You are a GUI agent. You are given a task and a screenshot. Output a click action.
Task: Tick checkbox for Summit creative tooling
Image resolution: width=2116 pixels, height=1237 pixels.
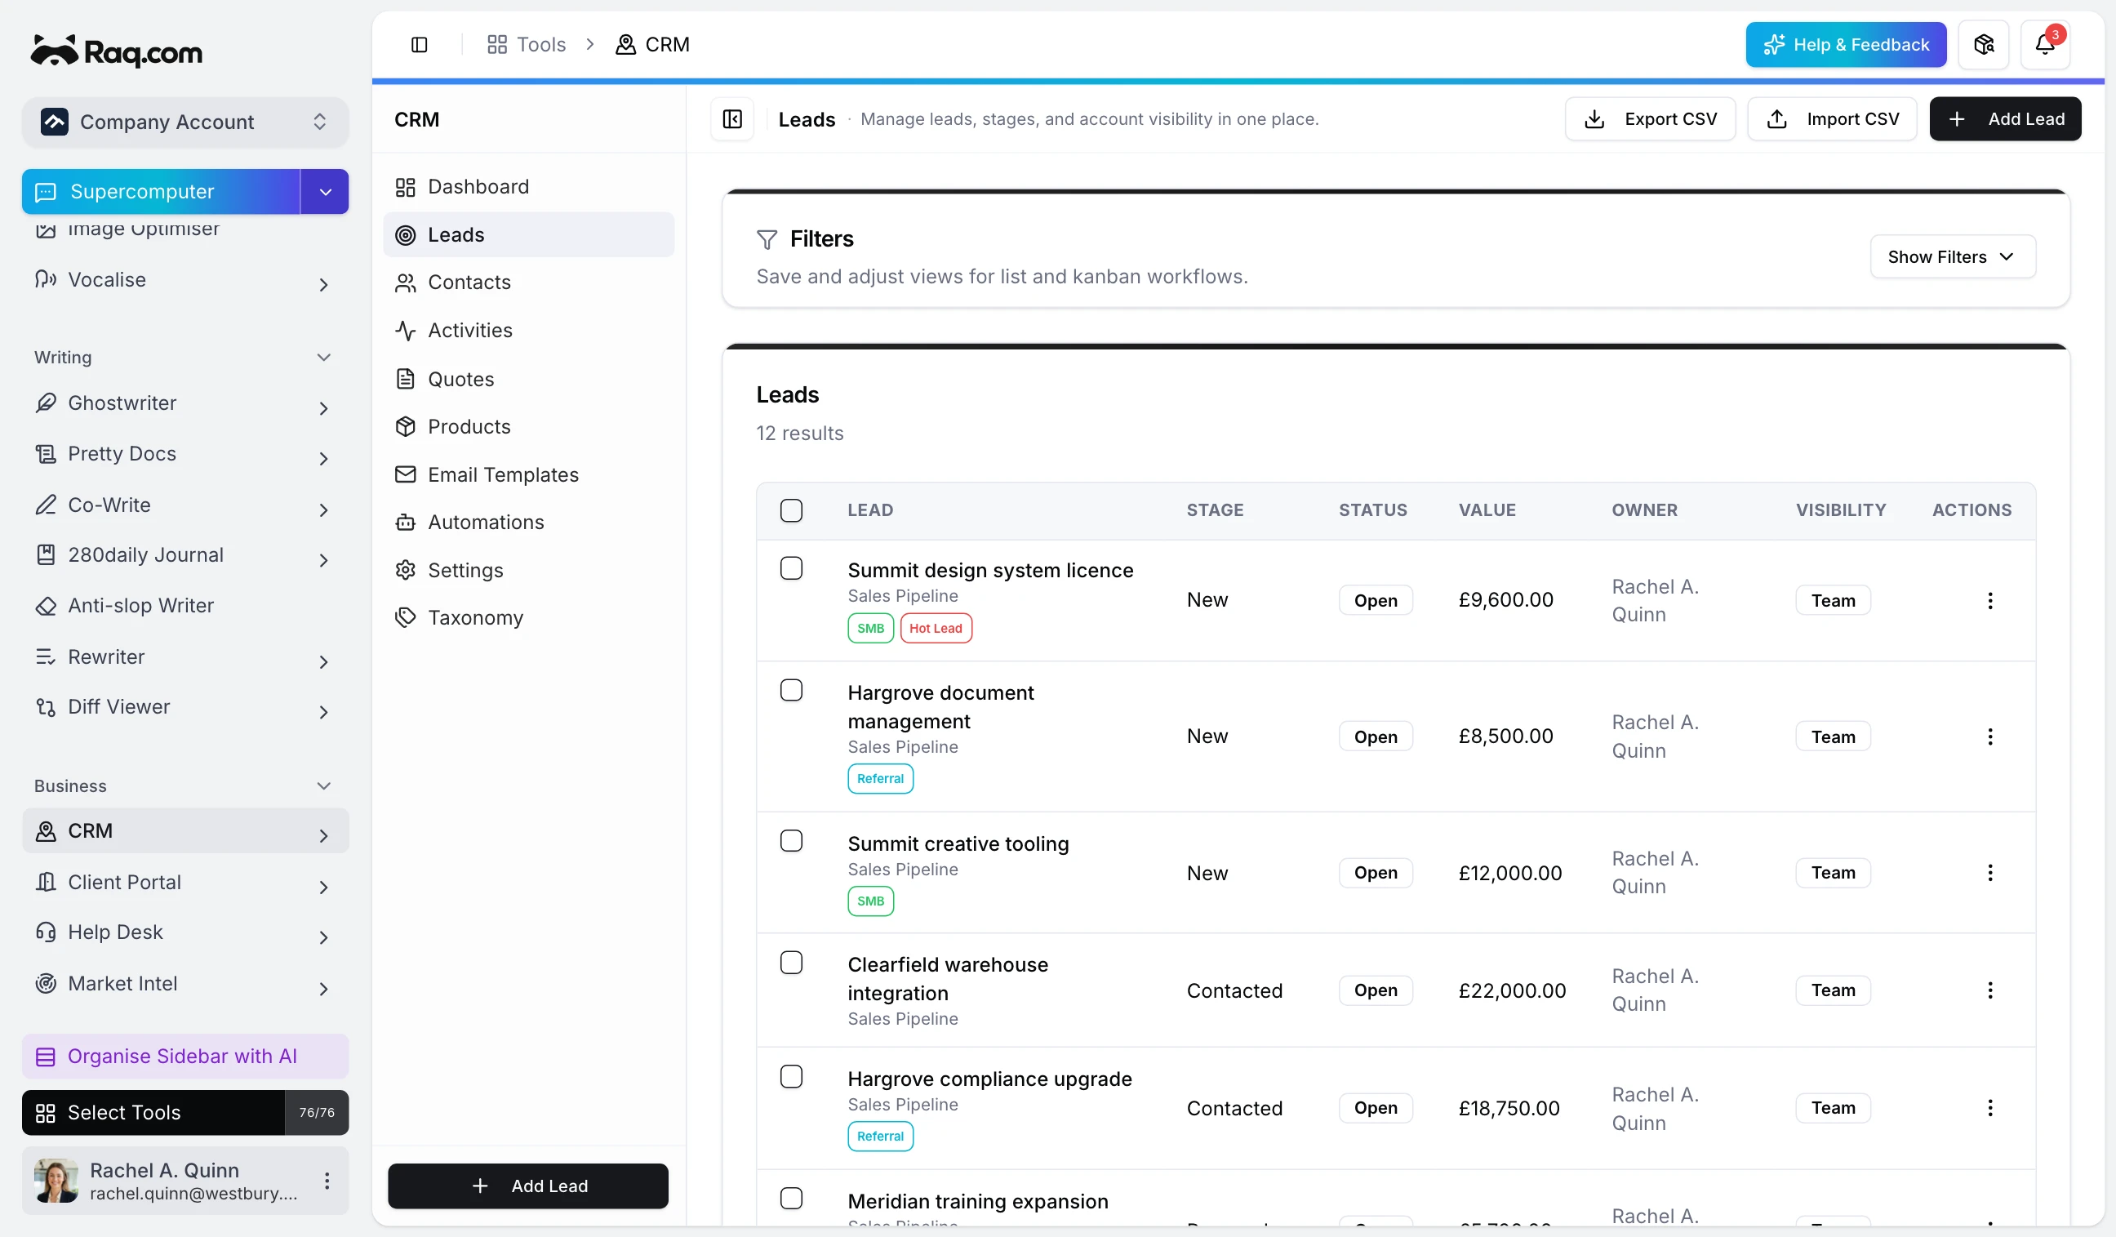(791, 841)
